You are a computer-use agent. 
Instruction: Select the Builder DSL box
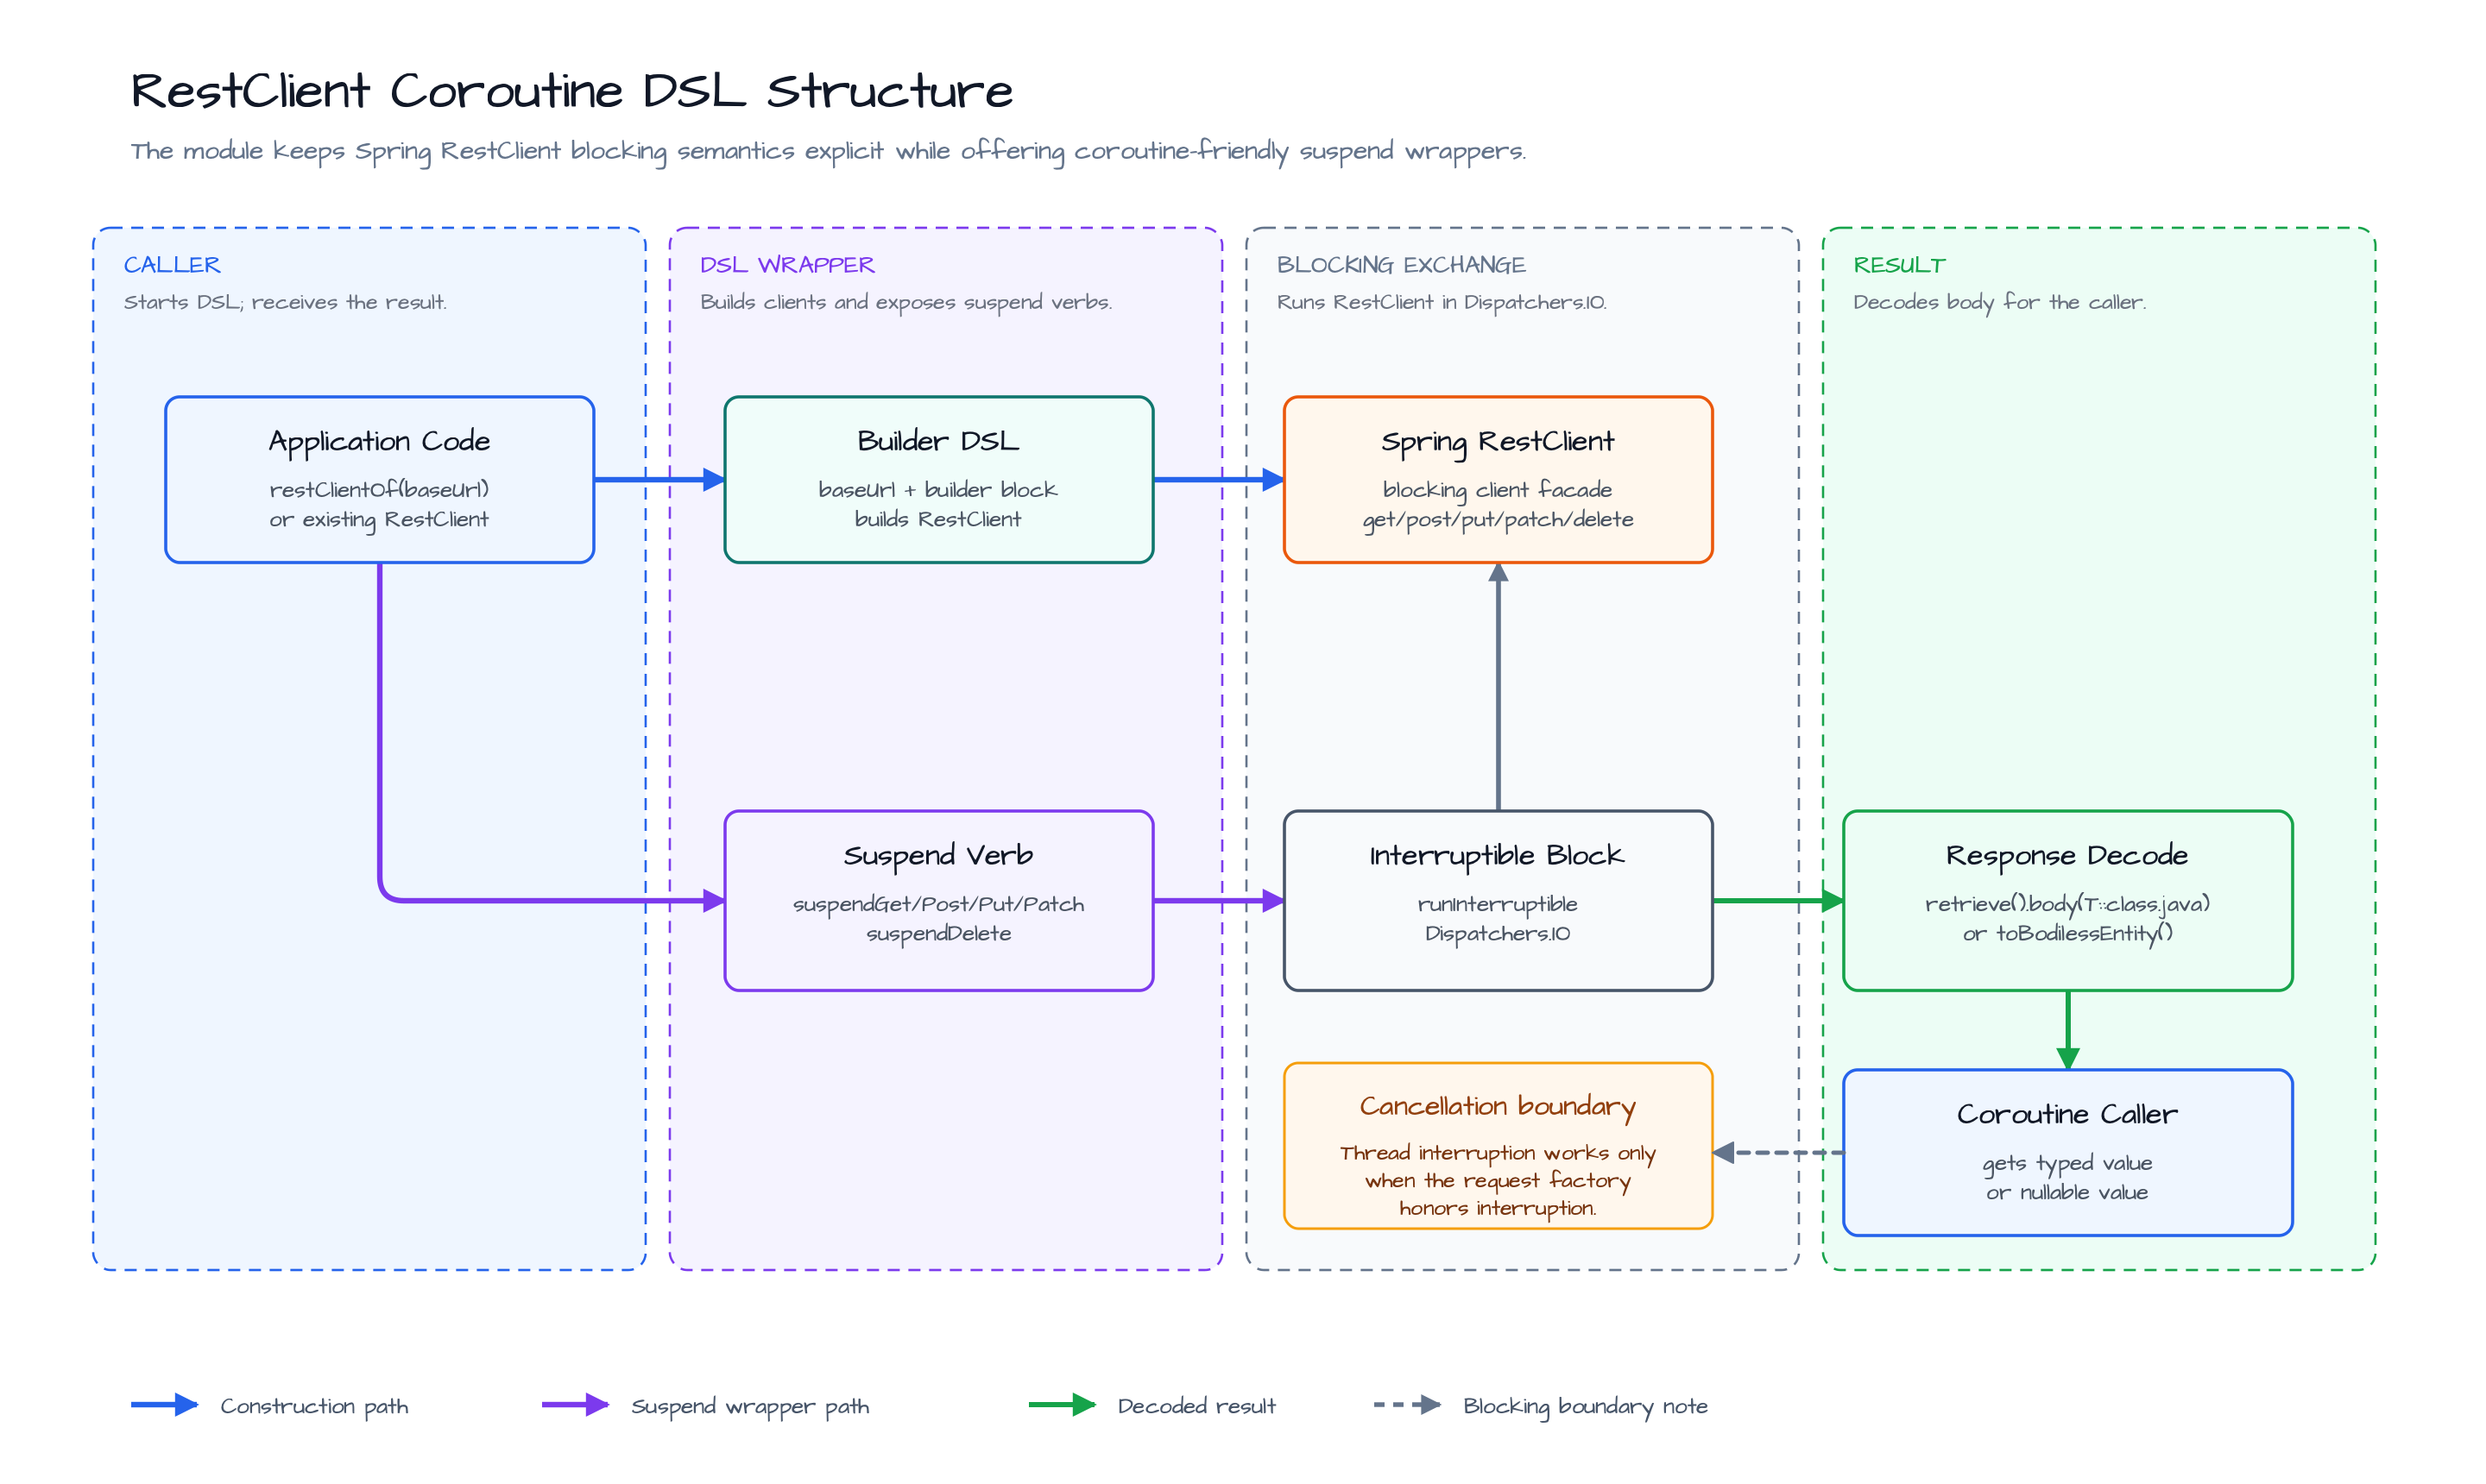(x=938, y=480)
